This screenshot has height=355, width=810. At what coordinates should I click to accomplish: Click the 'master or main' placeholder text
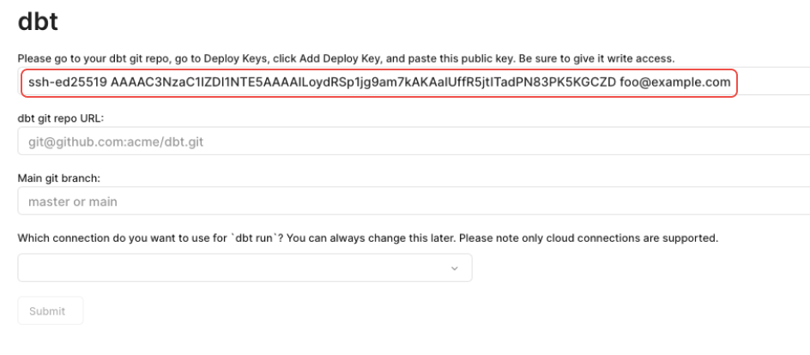point(72,202)
